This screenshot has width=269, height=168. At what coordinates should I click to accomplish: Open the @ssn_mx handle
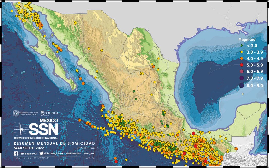click(x=89, y=154)
